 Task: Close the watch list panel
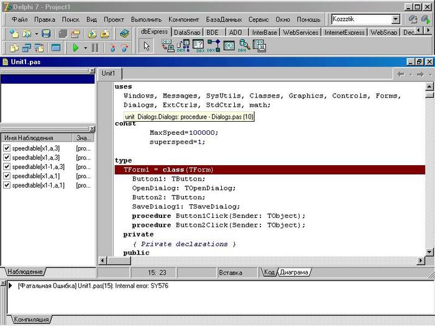[92, 129]
